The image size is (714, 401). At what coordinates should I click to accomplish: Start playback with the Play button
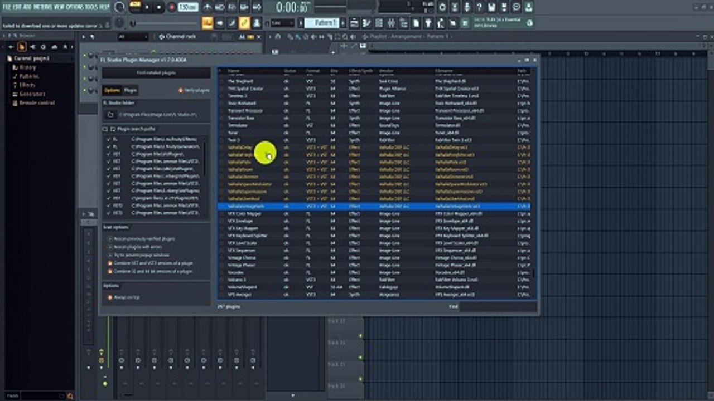pos(147,8)
